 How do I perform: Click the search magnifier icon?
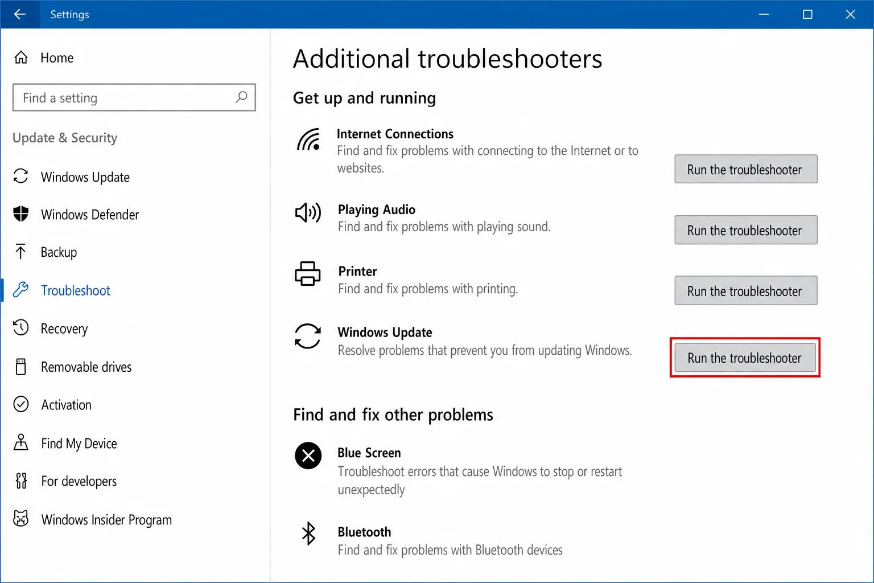[x=241, y=97]
